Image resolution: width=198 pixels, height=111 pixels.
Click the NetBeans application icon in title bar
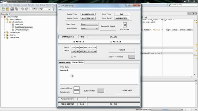tap(1, 2)
